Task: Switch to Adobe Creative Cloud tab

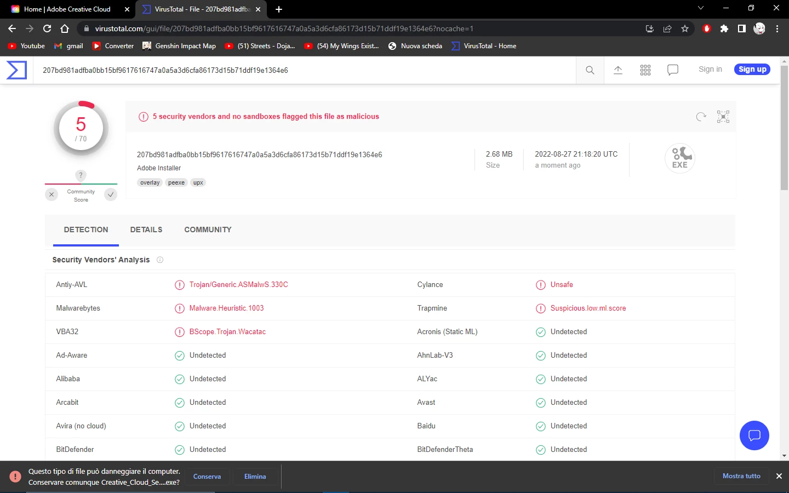Action: click(x=67, y=9)
